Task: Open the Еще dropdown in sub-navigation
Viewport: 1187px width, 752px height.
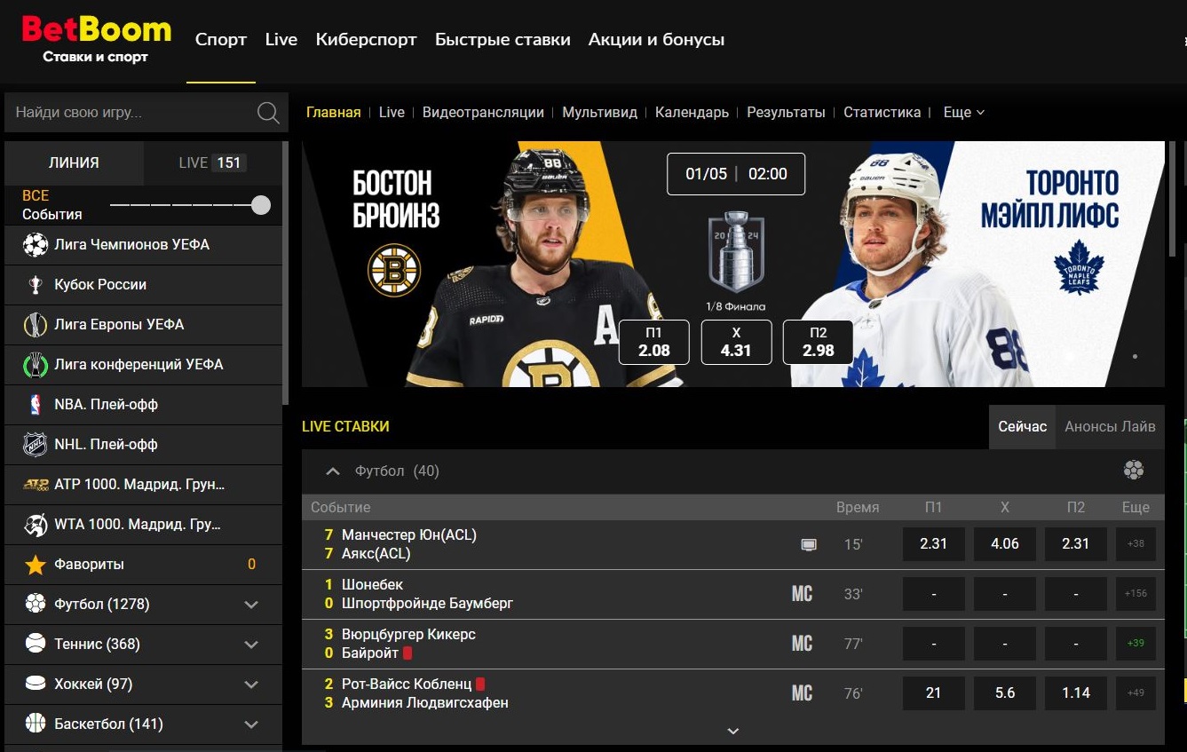Action: [963, 113]
